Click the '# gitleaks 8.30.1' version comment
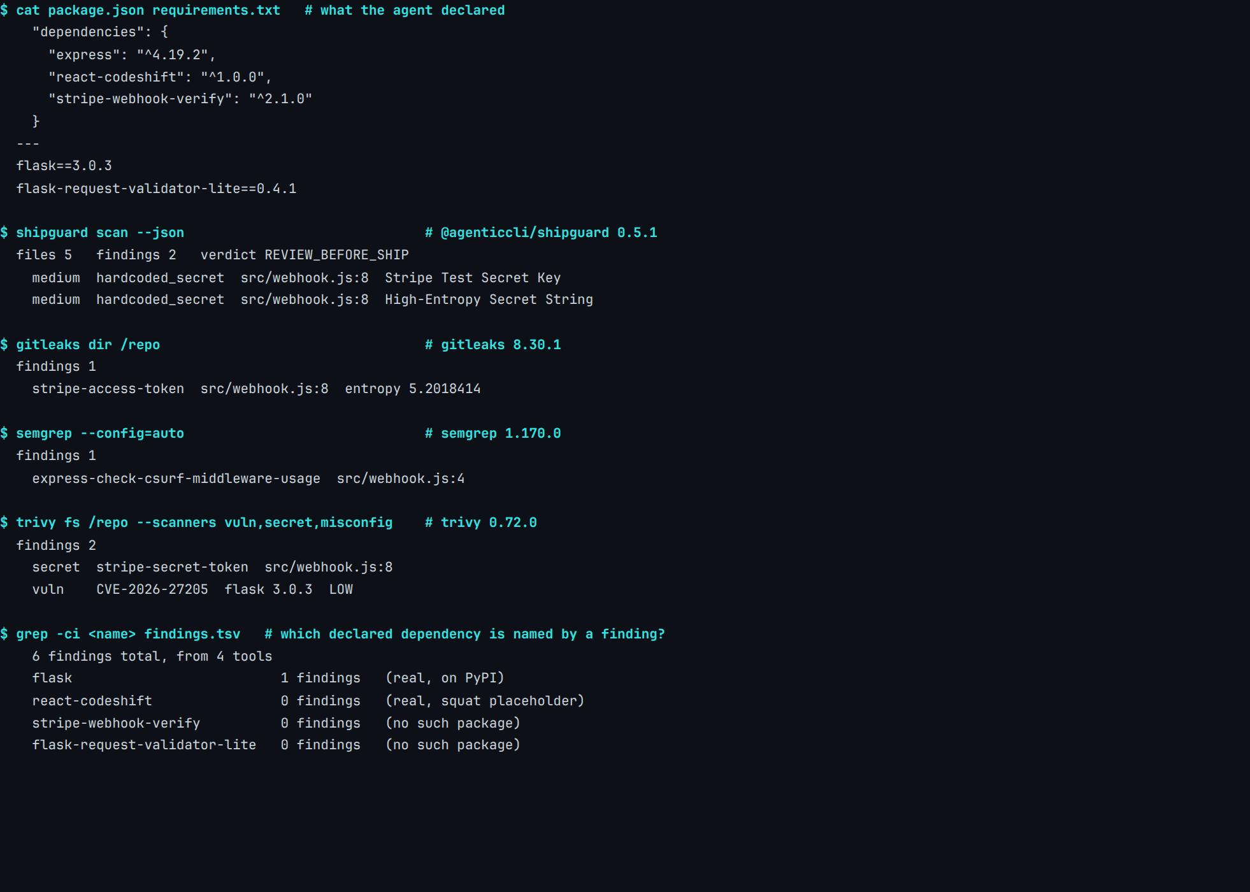1250x892 pixels. pyautogui.click(x=493, y=345)
